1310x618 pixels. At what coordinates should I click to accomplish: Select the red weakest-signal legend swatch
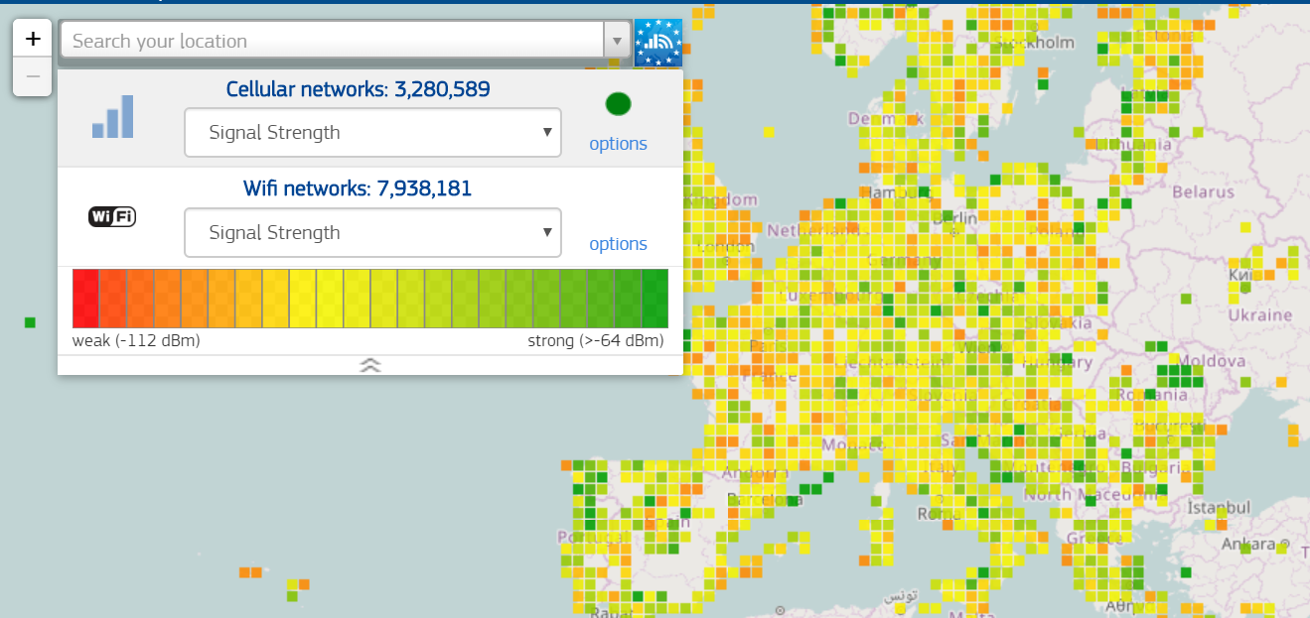[86, 298]
